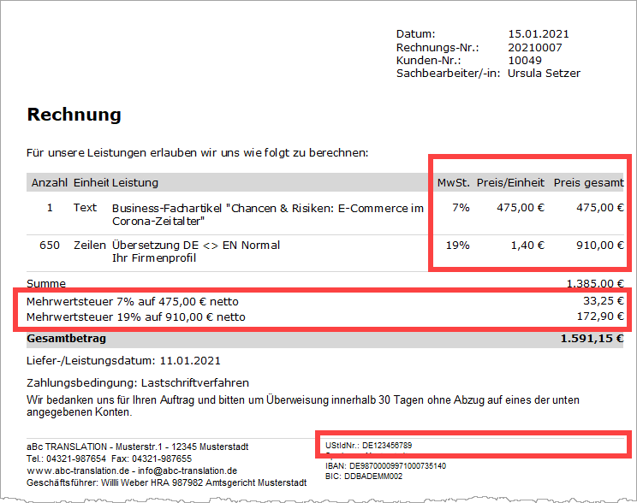
Task: Click the Datum: label
Action: pos(415,34)
